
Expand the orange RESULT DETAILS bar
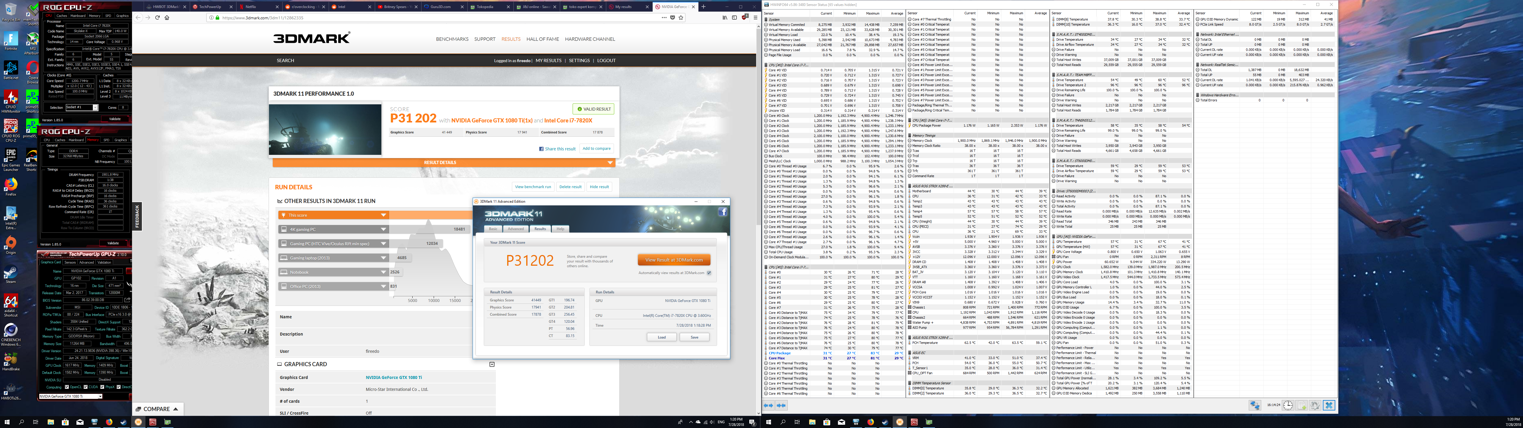(x=444, y=163)
